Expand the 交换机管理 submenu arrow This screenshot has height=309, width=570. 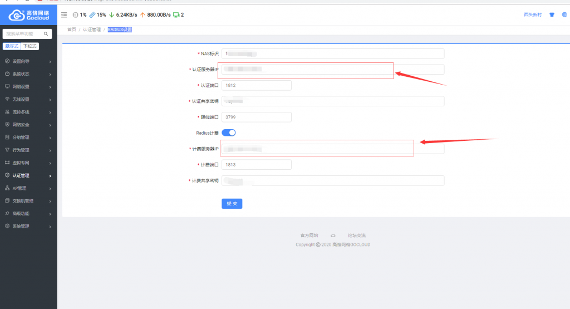(50, 201)
